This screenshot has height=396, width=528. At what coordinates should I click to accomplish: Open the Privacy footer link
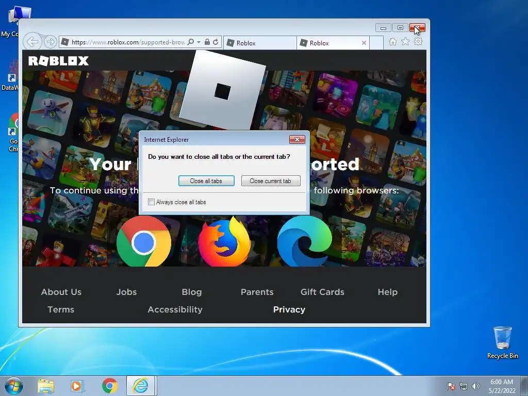coord(289,309)
